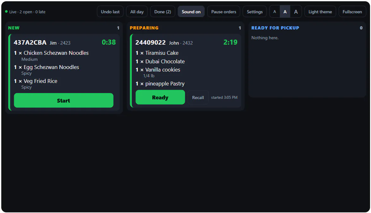Screen dimensions: 371x213
Task: Pause incoming orders
Action: 224,12
